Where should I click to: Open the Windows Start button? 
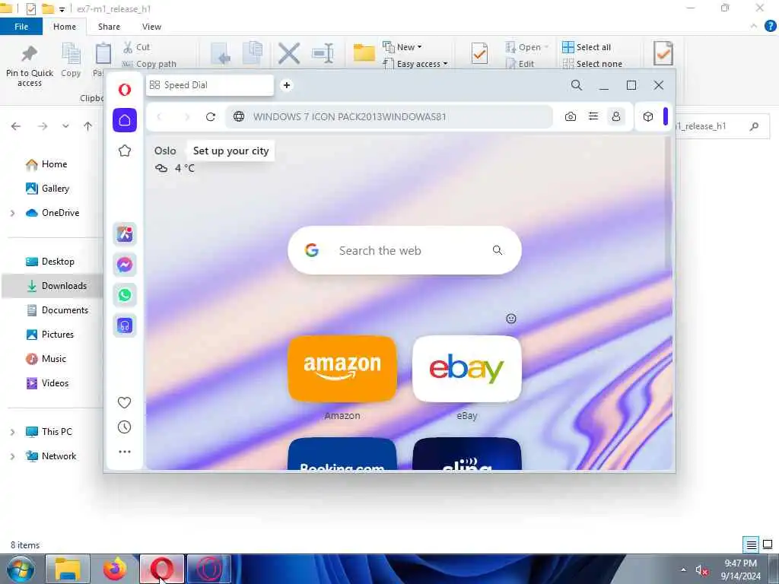coord(21,570)
